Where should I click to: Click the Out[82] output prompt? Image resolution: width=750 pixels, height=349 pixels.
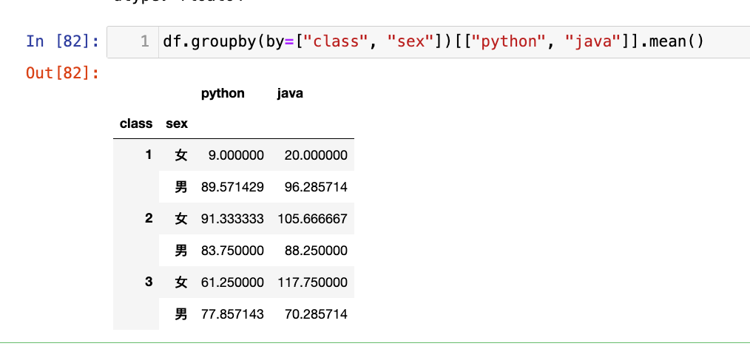coord(62,73)
